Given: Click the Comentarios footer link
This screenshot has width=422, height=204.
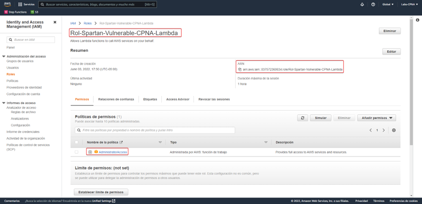Looking at the screenshot, I should click(12, 201).
